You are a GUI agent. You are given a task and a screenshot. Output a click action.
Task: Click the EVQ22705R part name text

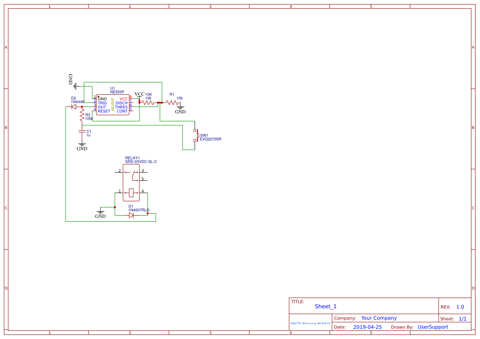tap(210, 139)
